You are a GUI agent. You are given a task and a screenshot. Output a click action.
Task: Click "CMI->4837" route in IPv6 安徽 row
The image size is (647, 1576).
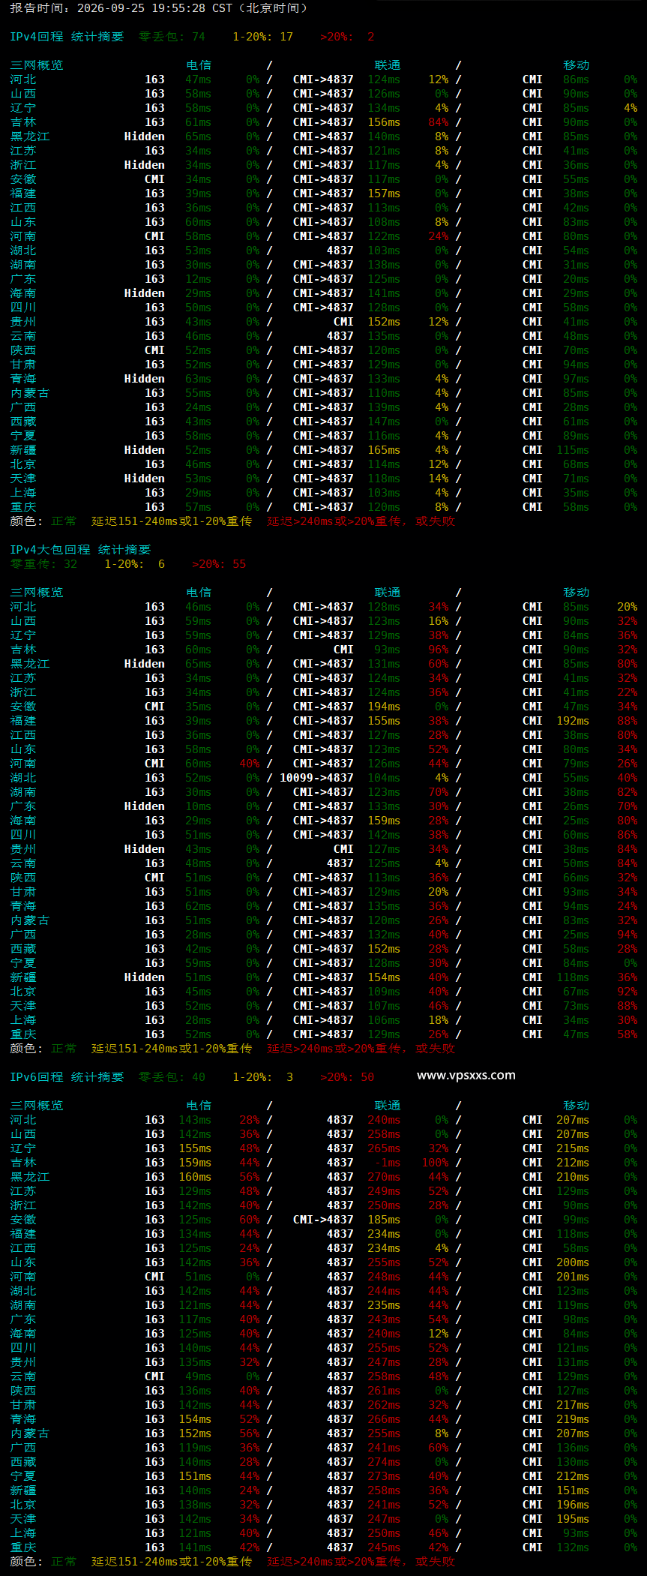323,1220
